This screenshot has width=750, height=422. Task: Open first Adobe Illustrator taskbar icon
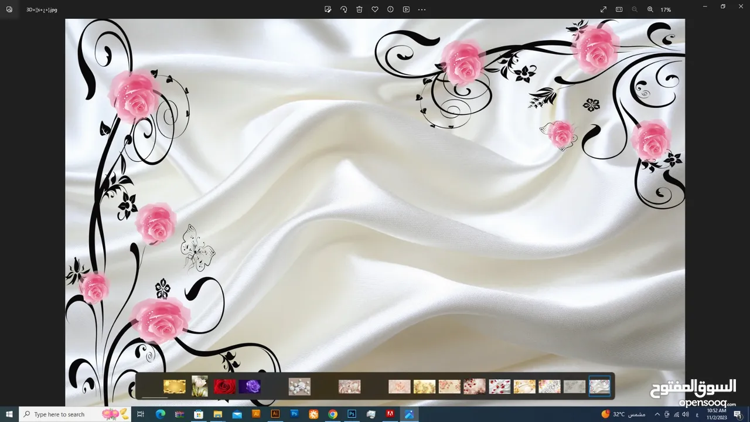point(256,414)
